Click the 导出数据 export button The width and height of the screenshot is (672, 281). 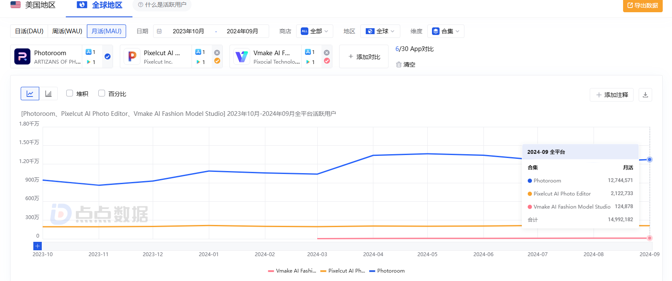[642, 5]
